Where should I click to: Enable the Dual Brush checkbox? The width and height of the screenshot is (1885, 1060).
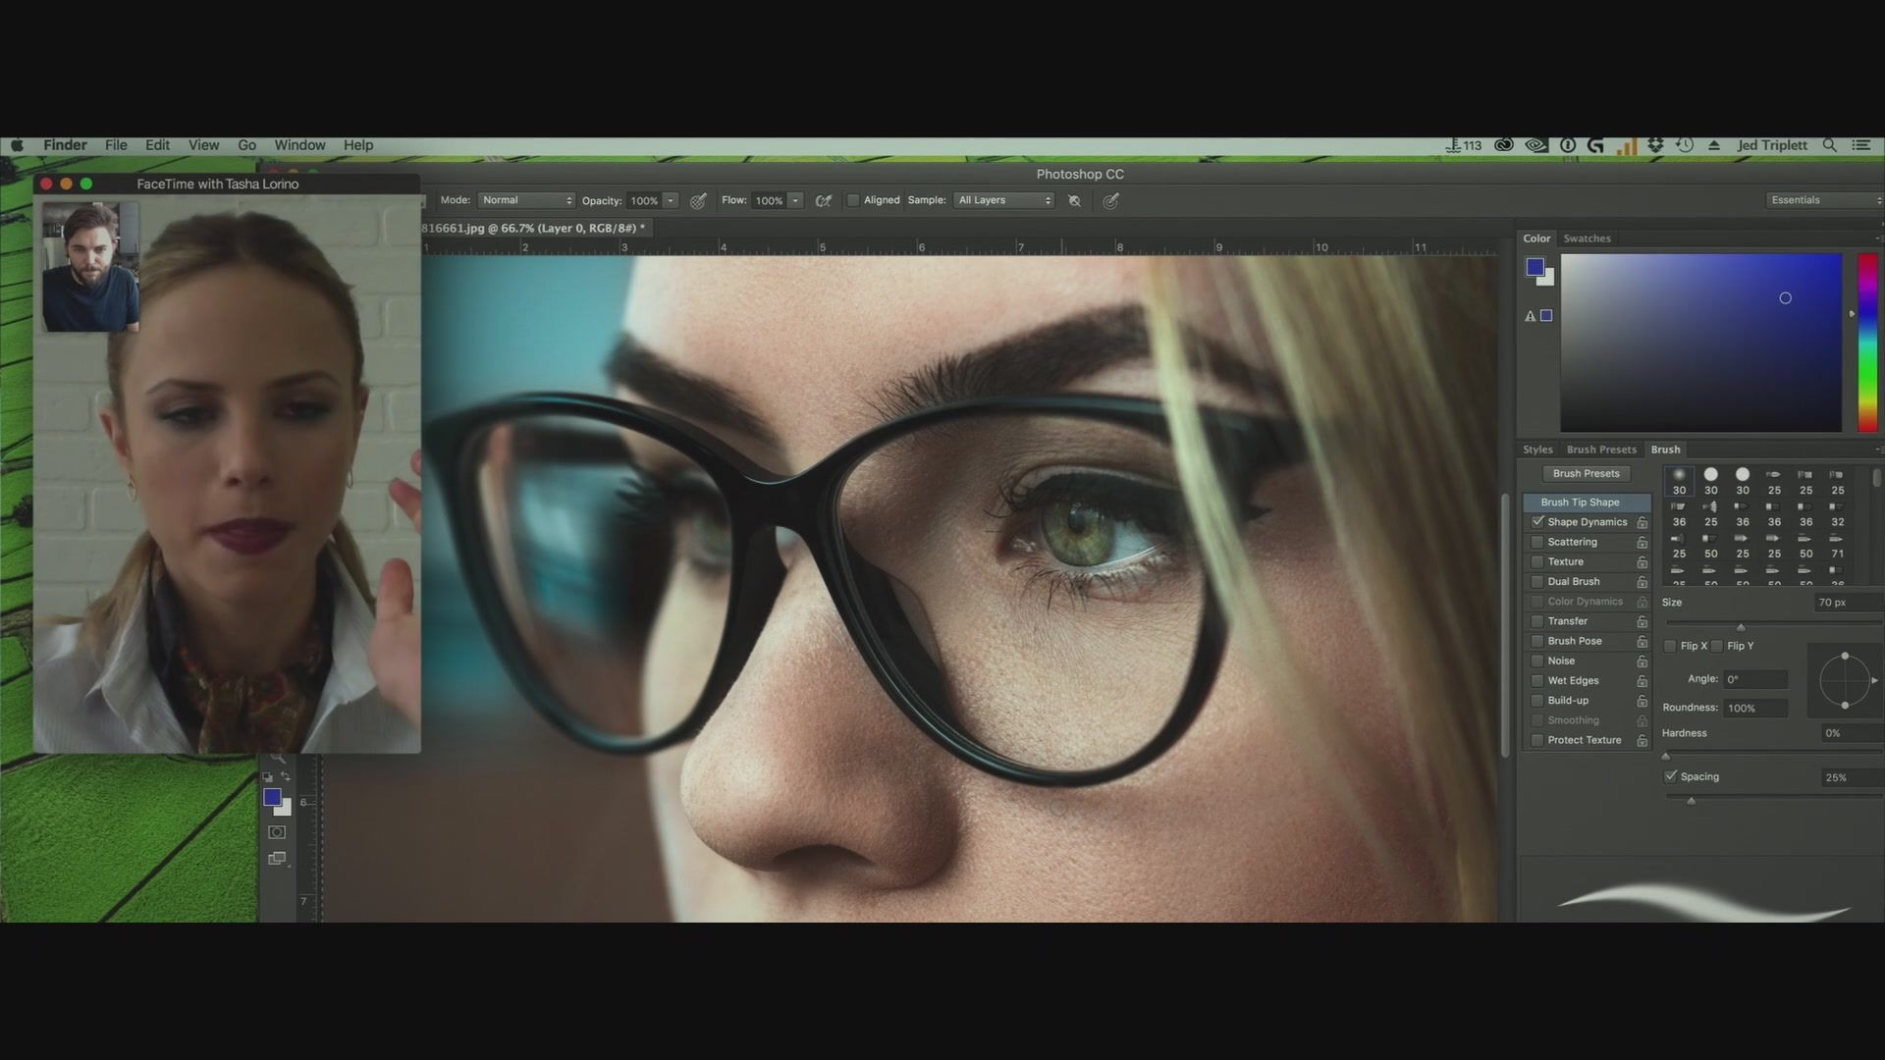click(1537, 582)
